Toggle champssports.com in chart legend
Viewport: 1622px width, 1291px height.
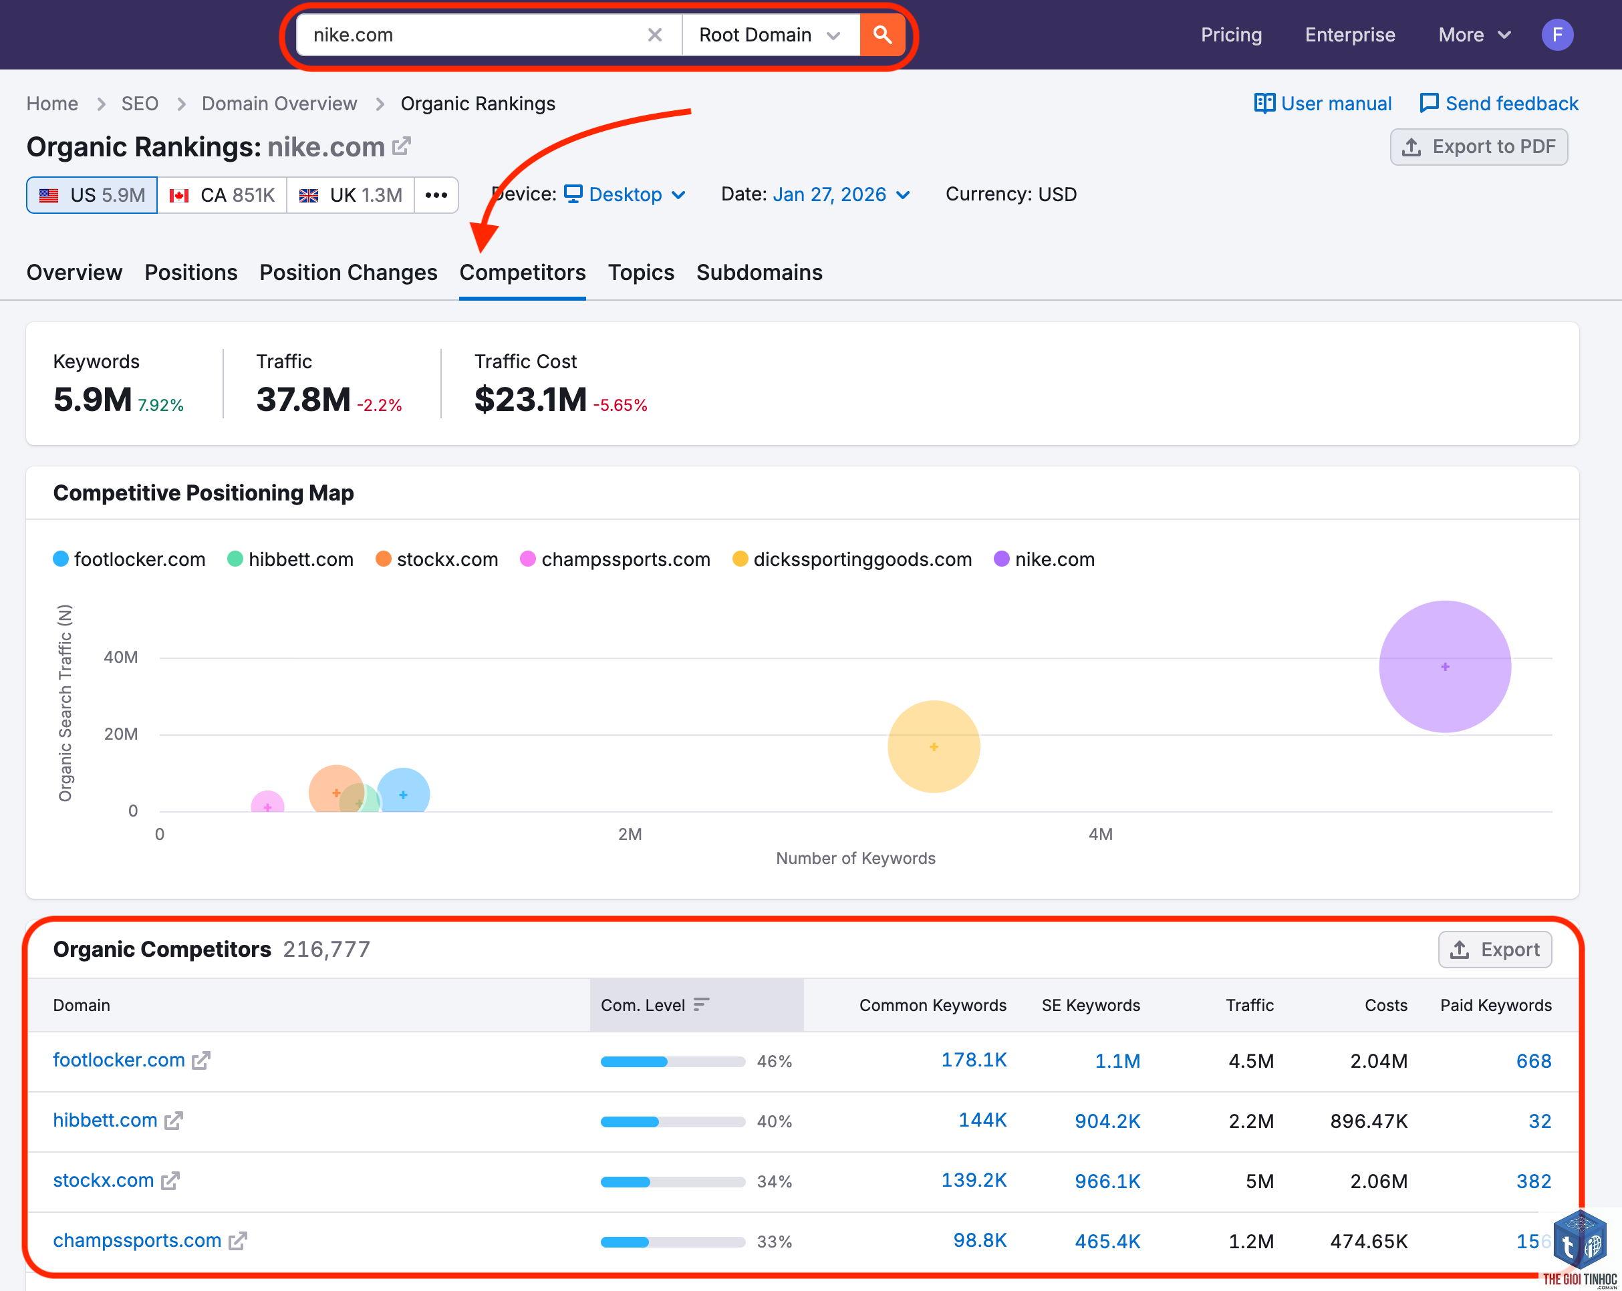[x=616, y=559]
